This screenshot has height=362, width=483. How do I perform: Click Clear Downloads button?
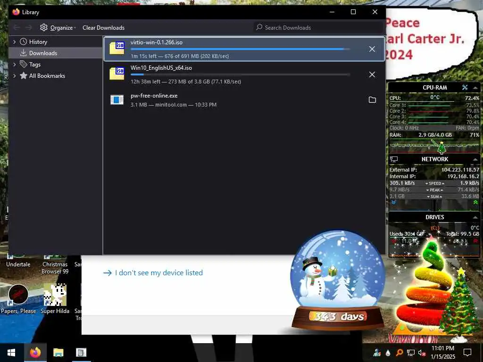click(x=103, y=28)
